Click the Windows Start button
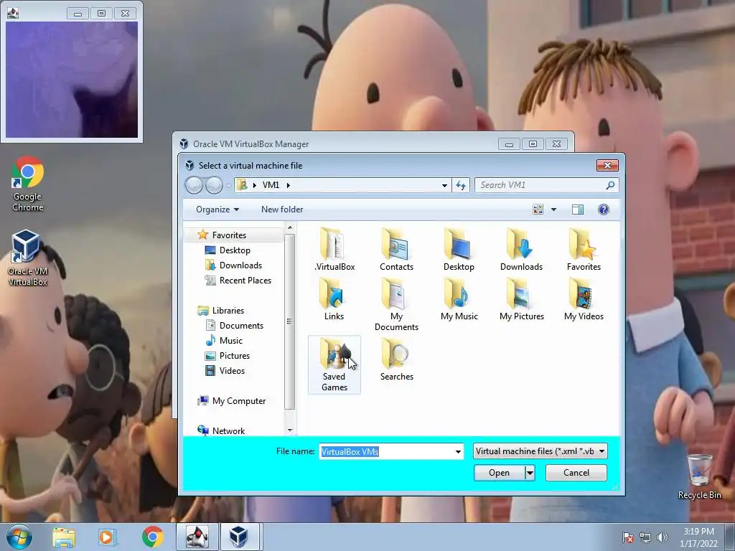735x551 pixels. coord(19,537)
